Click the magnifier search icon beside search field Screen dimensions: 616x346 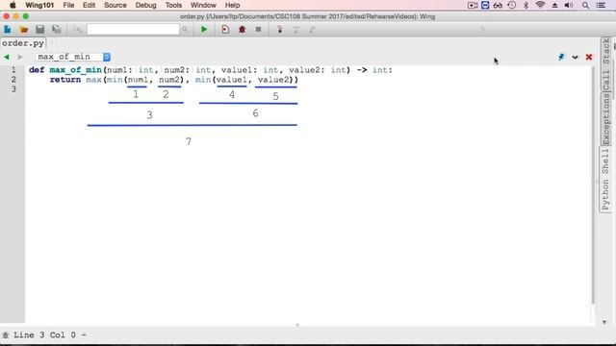[x=185, y=30]
